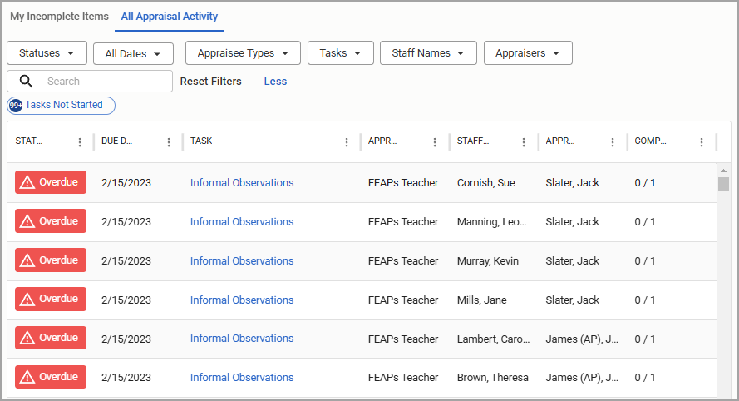739x401 pixels.
Task: Open the Staff Names filter dropdown
Action: [x=428, y=53]
